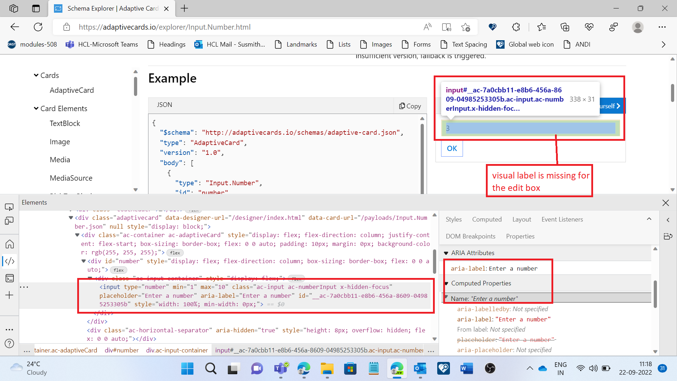The image size is (677, 381).
Task: Open DevTools help question mark icon
Action: coord(10,343)
